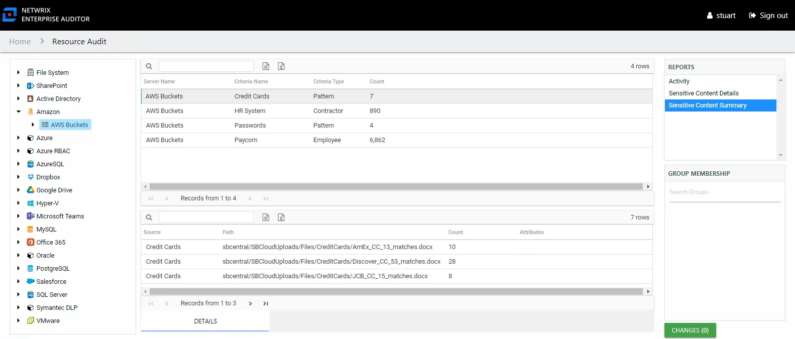This screenshot has width=795, height=339.
Task: Click the SQL Server icon
Action: pos(31,294)
